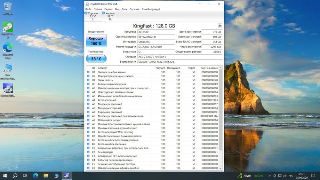Open the lower CrystalDiskI... desktop shortcut
This screenshot has height=180, width=320.
click(8, 90)
